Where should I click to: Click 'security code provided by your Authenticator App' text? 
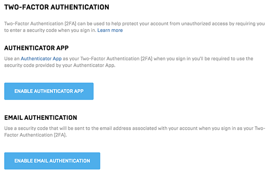coord(59,65)
